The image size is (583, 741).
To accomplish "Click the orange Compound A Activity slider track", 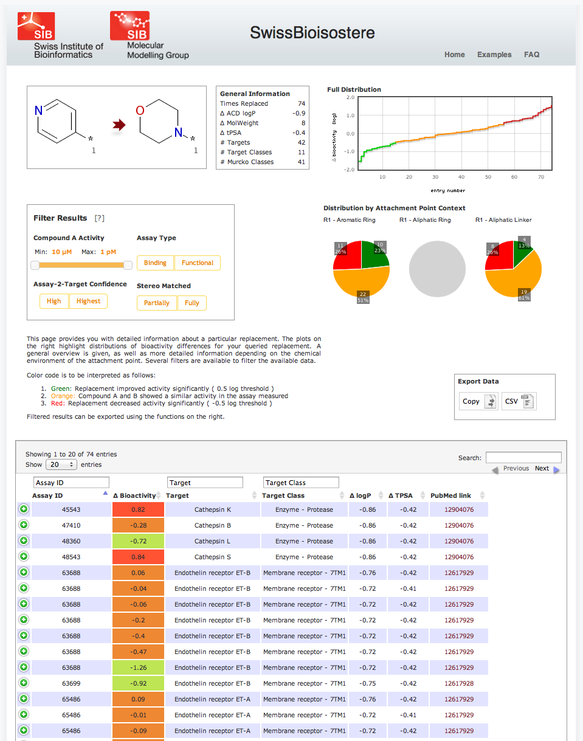I will [81, 265].
